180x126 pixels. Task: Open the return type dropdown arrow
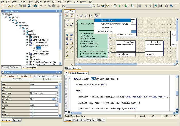click(53, 99)
